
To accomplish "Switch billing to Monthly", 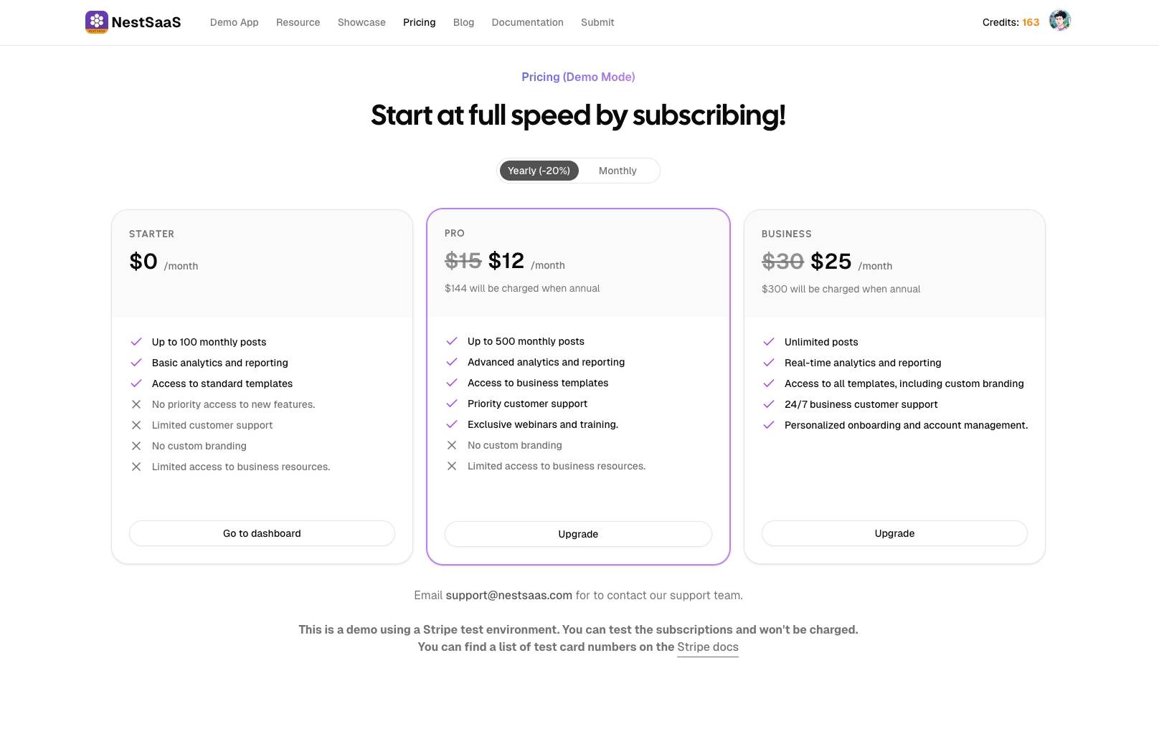I will tap(617, 171).
